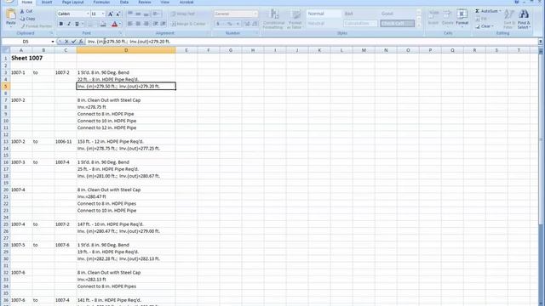Select the Good cell style
The image size is (545, 306).
click(397, 14)
